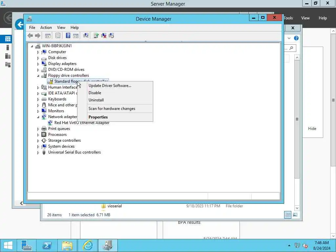The width and height of the screenshot is (336, 252).
Task: Open Properties via the toolbar sheet icon
Action: click(58, 35)
